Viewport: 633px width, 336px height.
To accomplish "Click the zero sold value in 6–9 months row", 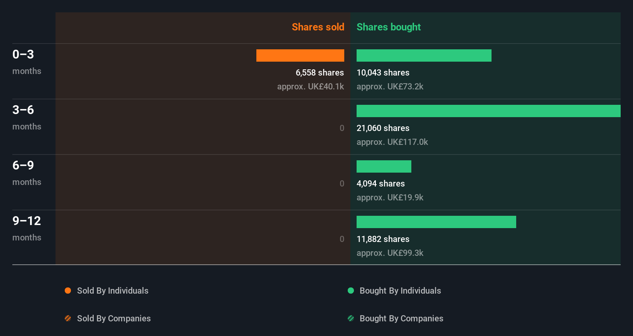I will point(342,183).
